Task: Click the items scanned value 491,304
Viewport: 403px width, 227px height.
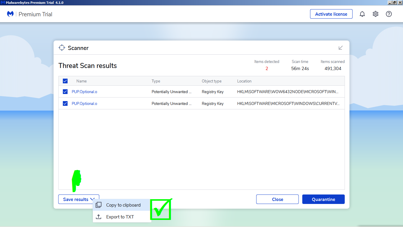Action: (x=333, y=69)
